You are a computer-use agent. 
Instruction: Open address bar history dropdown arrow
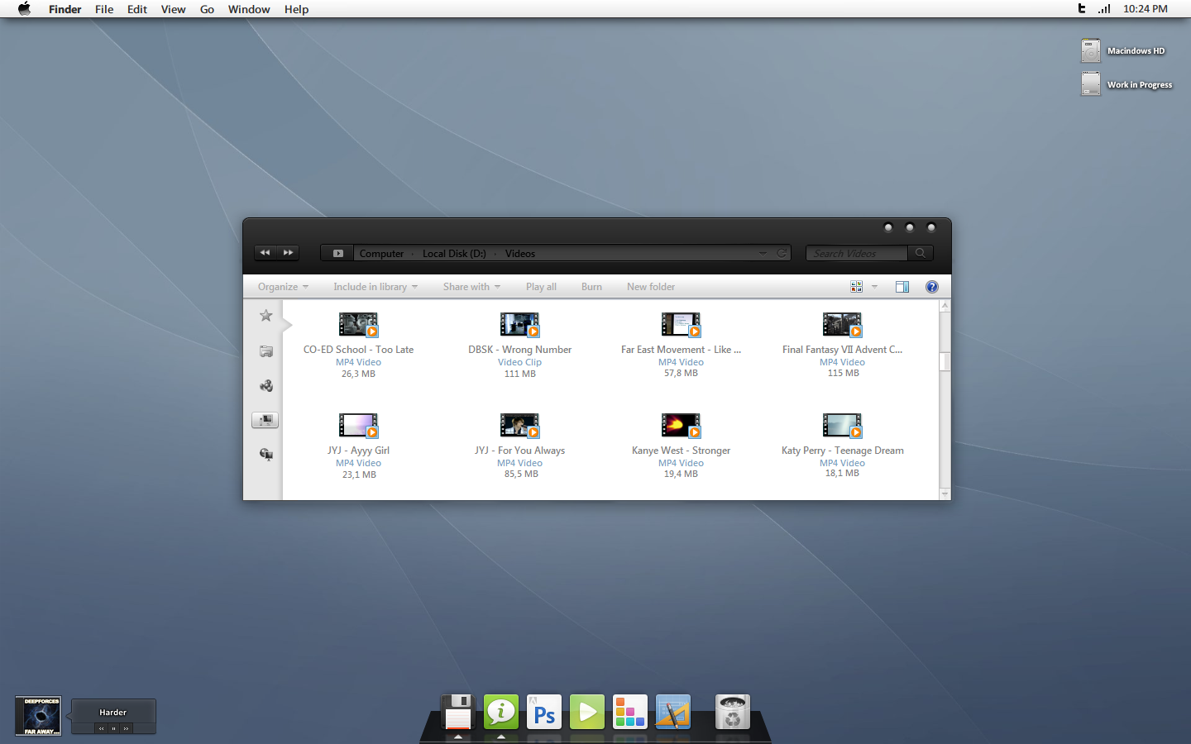tap(763, 254)
